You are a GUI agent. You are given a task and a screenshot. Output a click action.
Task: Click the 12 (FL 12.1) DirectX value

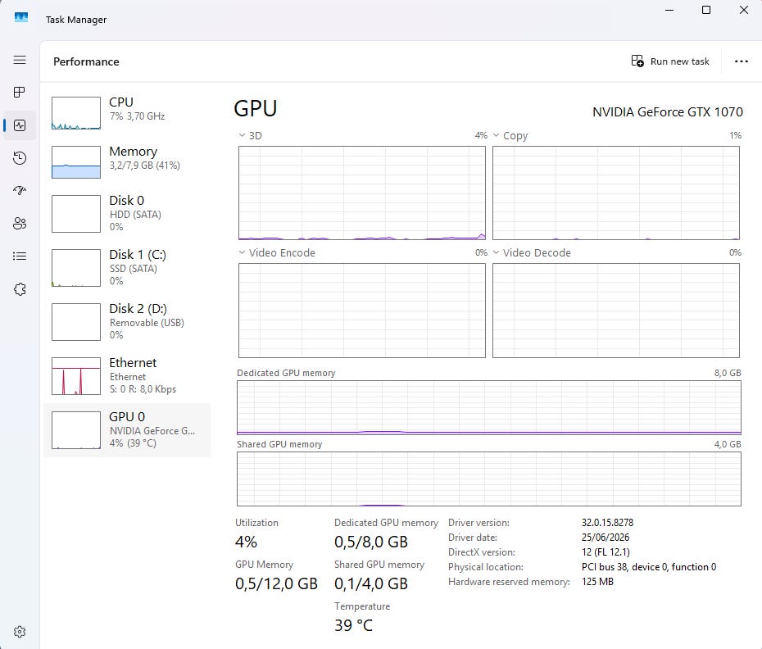click(x=606, y=552)
